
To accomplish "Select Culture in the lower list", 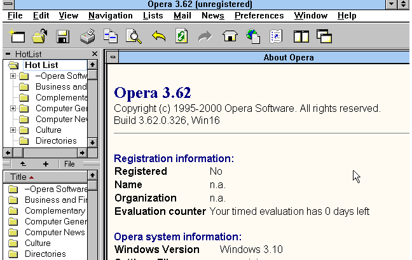I will point(38,243).
